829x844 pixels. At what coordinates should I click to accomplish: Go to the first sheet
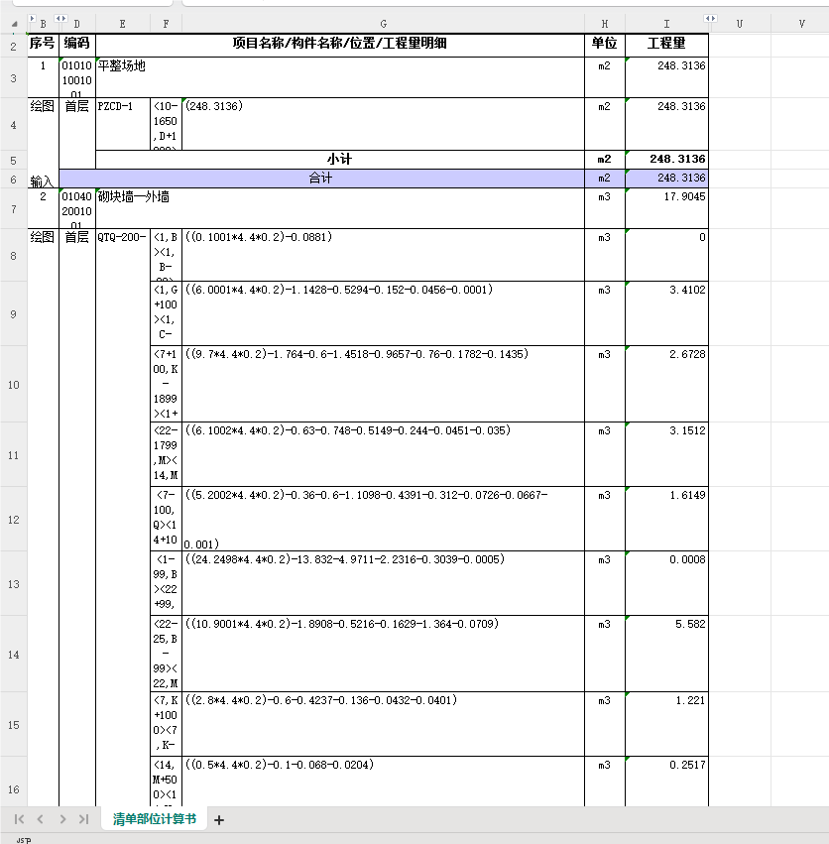20,819
